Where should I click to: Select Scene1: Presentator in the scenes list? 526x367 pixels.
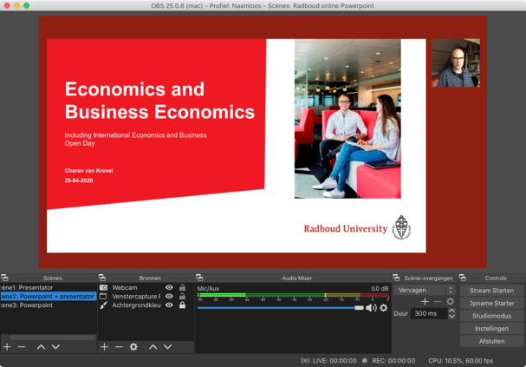[x=26, y=288]
